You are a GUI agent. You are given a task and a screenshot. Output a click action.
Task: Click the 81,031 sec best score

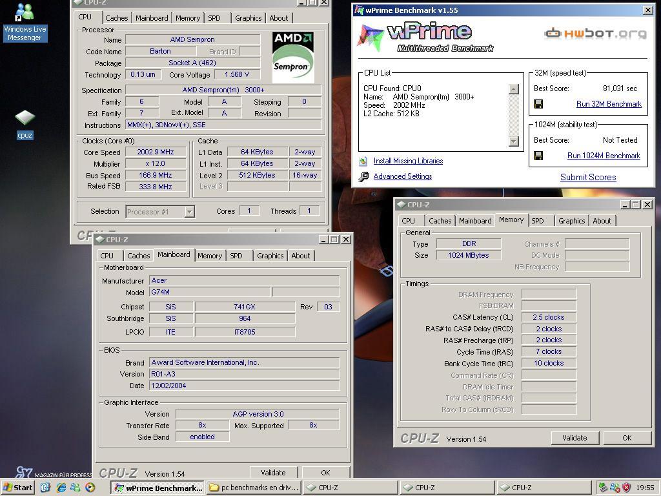tap(620, 88)
